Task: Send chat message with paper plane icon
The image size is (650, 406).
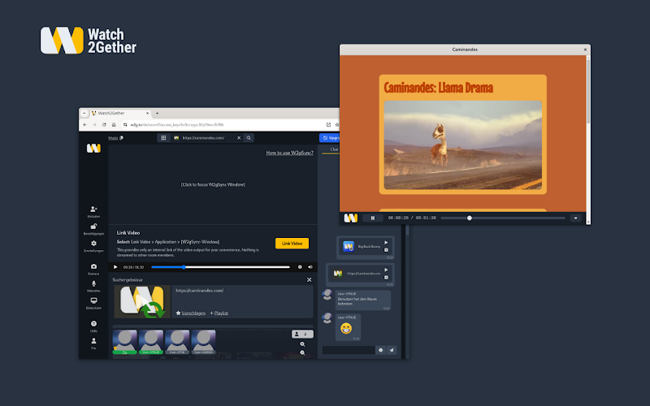Action: click(x=392, y=350)
